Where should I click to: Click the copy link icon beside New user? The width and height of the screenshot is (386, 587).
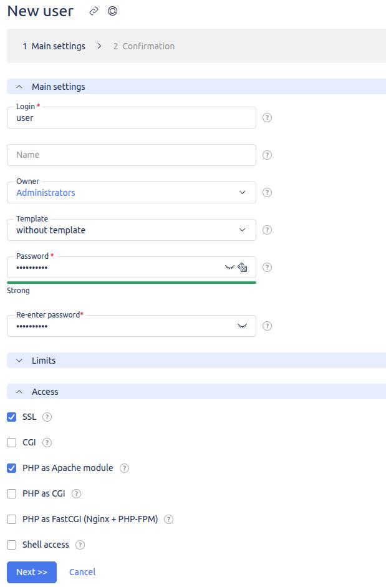[x=94, y=11]
